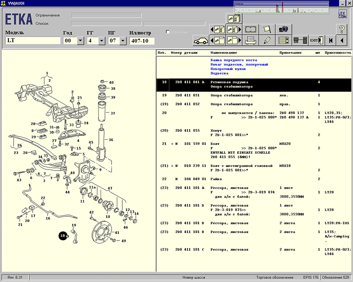Click callout 43 in the illustration
Image resolution: width=353 pixels, height=282 pixels.
[19, 180]
